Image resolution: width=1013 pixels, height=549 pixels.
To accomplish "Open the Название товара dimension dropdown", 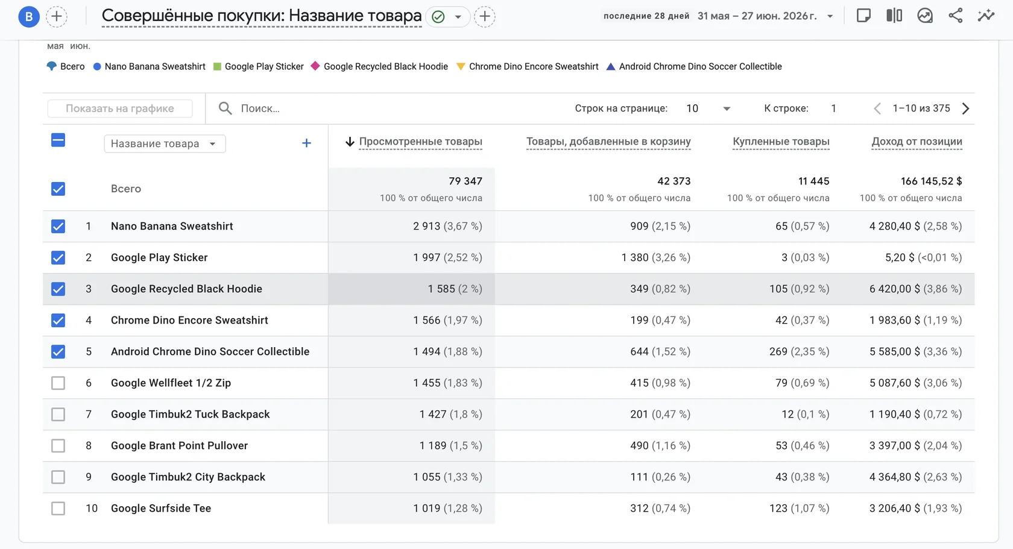I will [x=165, y=143].
